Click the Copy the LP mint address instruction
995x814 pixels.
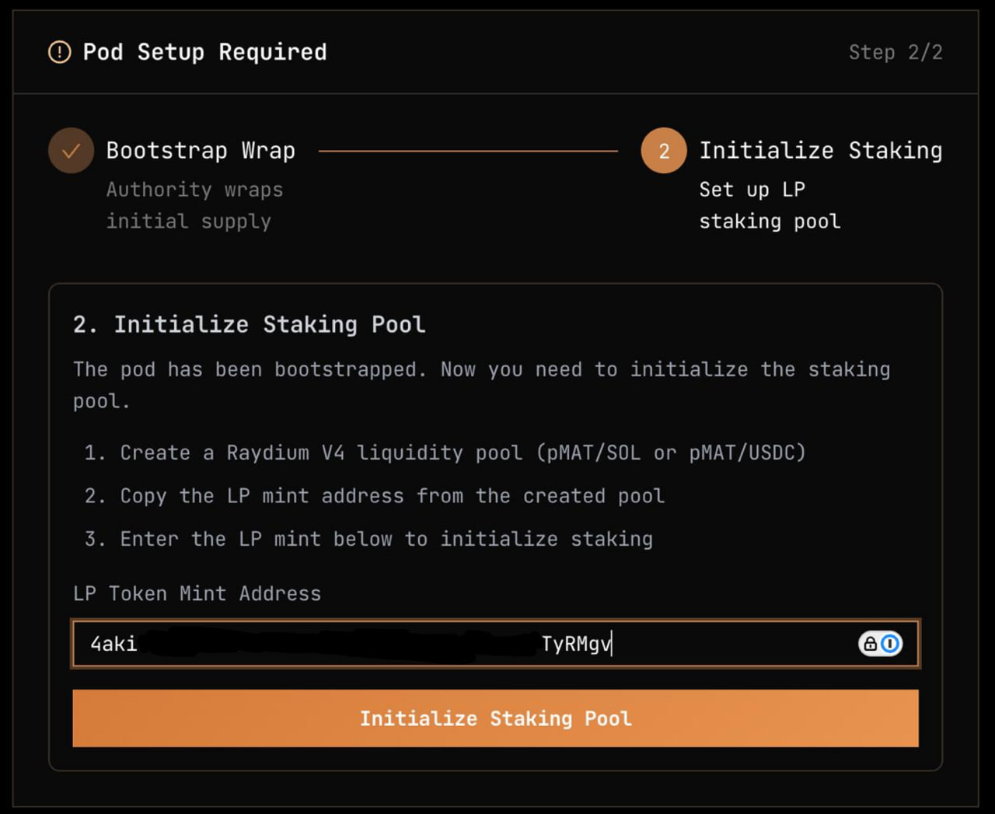click(x=392, y=496)
